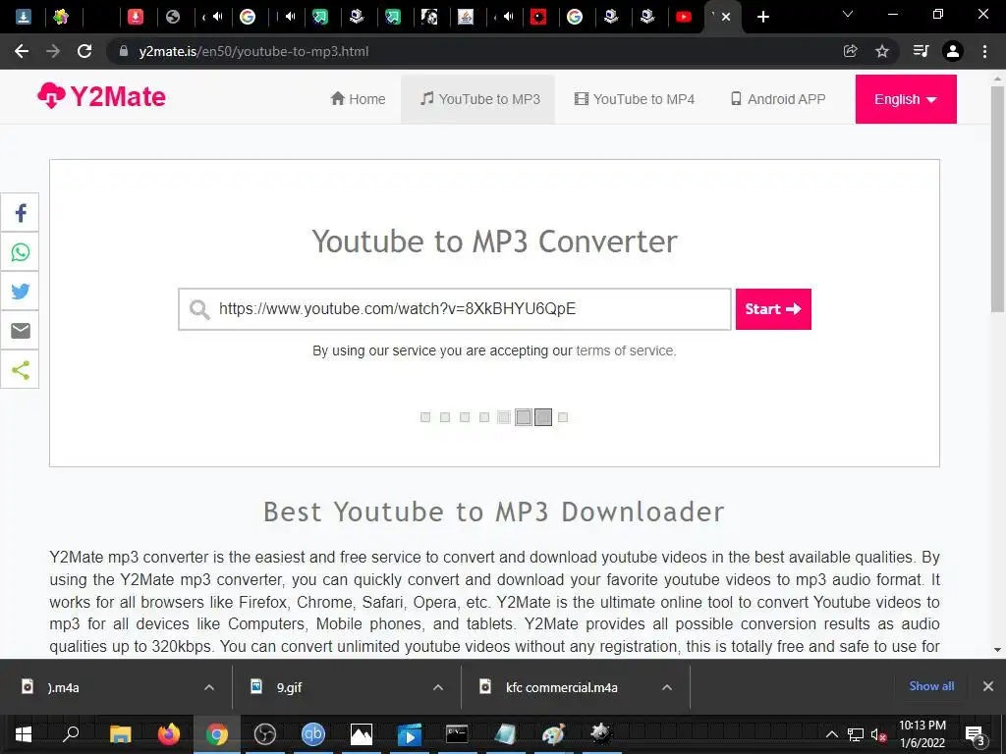Open File Explorer from the taskbar
Image resolution: width=1006 pixels, height=754 pixels.
coord(120,734)
